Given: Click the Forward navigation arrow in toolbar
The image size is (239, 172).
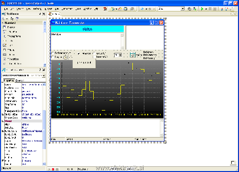Looking at the screenshot, I should pyautogui.click(x=150, y=9).
